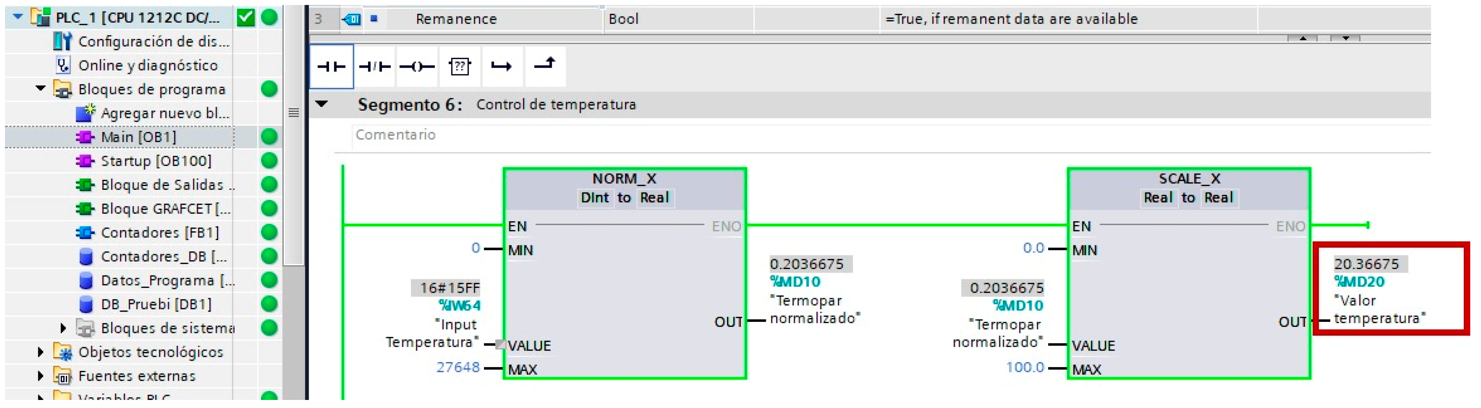Insert a normally open contact
The width and height of the screenshot is (1481, 408).
point(331,67)
